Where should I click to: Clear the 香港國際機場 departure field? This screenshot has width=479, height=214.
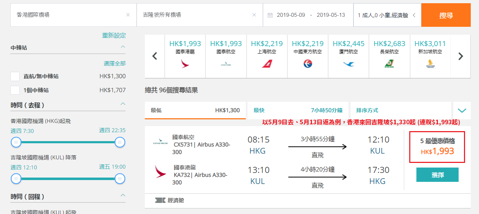[x=128, y=15]
